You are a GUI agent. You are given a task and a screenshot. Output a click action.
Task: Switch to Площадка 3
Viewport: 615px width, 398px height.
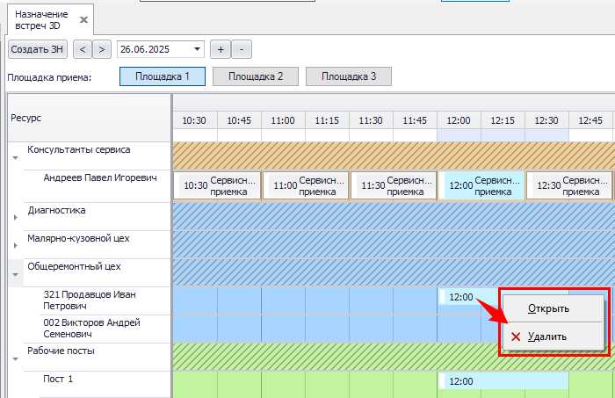point(349,76)
